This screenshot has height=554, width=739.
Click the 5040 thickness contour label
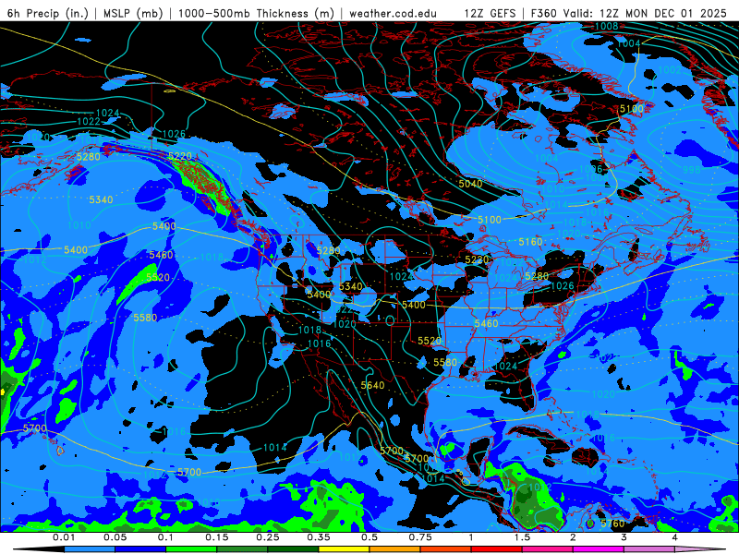tap(470, 183)
